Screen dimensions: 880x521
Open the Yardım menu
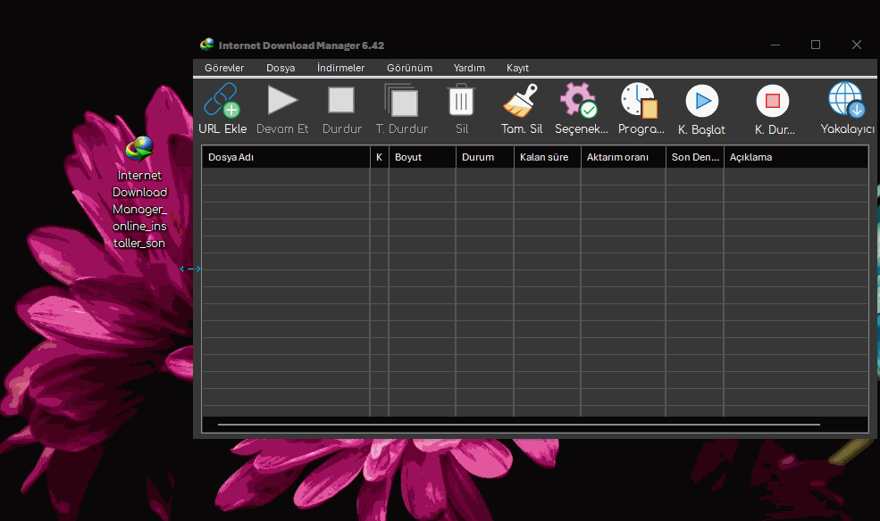click(469, 68)
